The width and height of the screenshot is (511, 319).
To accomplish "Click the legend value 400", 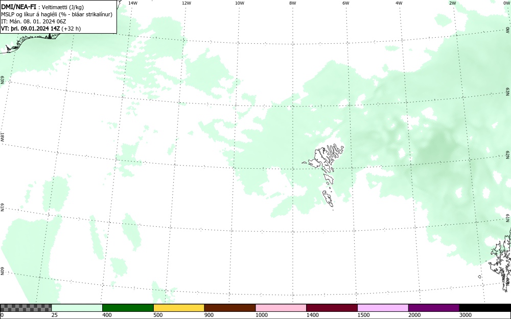I will pos(107,315).
